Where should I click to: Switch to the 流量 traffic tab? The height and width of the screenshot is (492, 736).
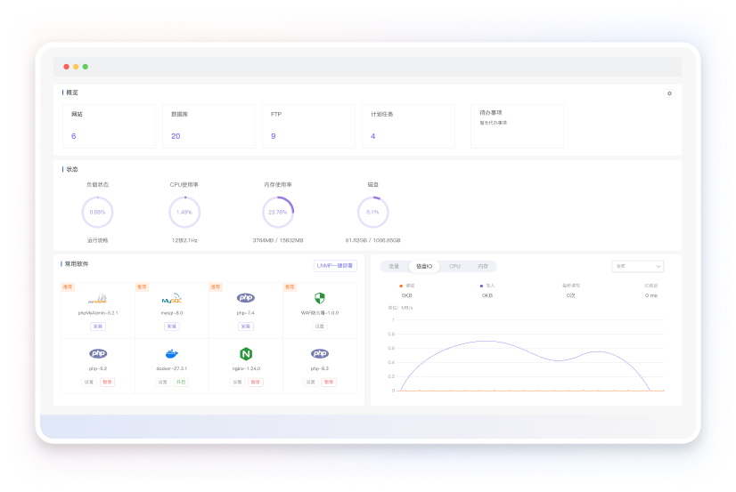pos(394,266)
